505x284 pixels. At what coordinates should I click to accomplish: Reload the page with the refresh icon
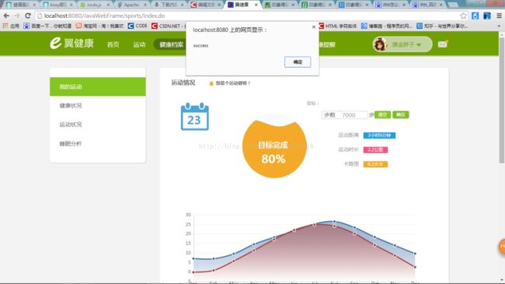[28, 16]
